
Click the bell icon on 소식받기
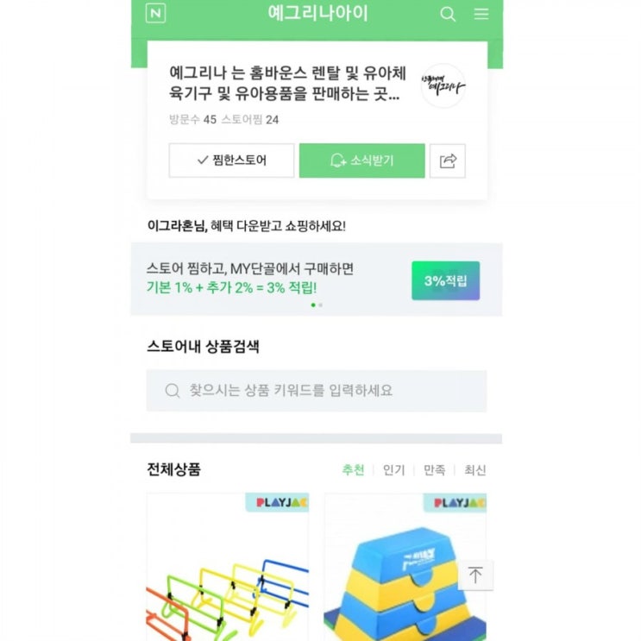click(337, 160)
